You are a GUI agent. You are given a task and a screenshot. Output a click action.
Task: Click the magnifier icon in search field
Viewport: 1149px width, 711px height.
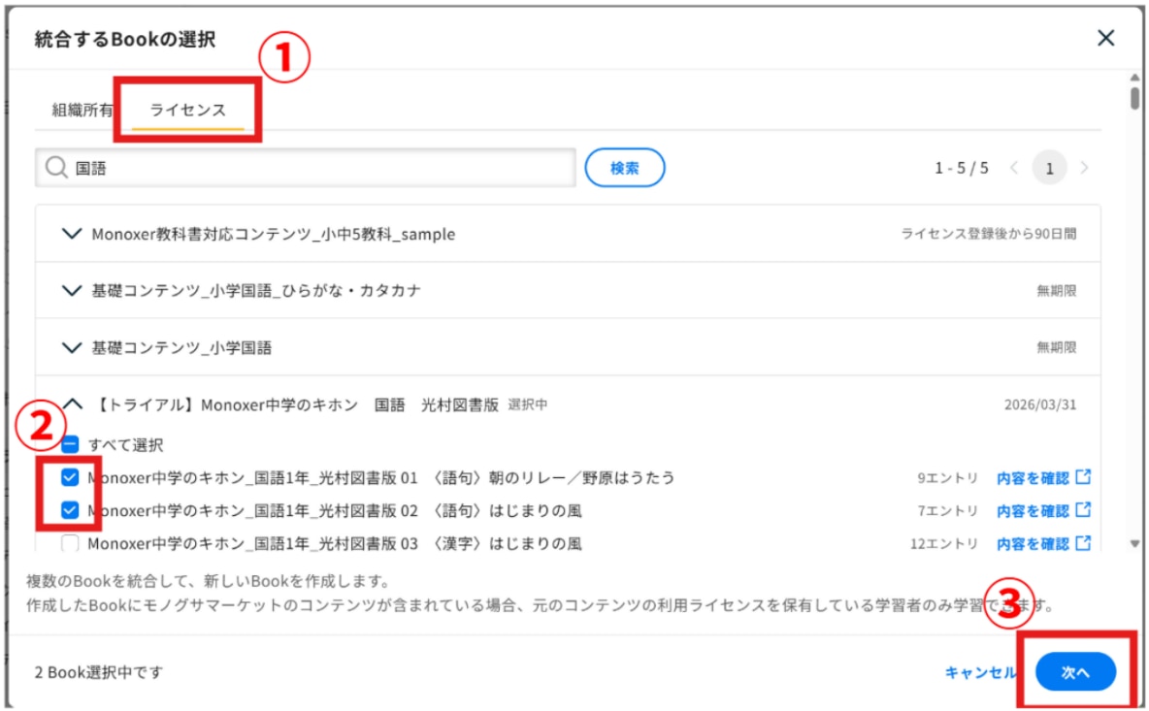click(x=57, y=168)
